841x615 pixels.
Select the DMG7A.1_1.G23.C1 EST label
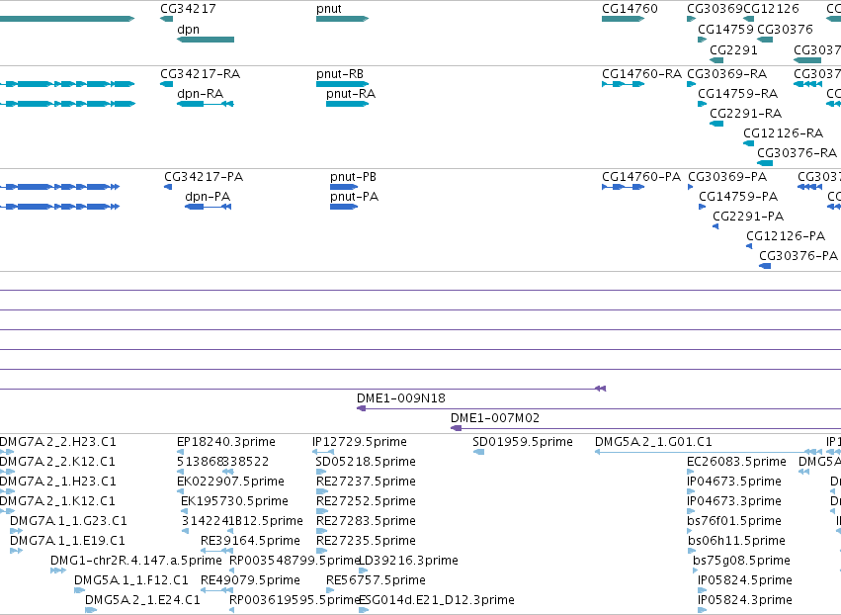pos(68,521)
